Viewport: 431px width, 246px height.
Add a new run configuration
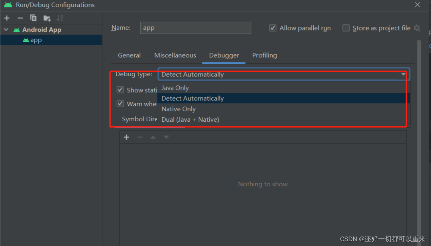point(7,18)
